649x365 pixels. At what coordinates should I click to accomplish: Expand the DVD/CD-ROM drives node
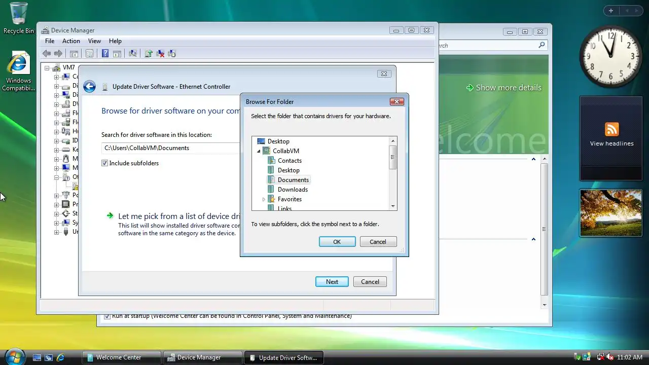tap(57, 104)
